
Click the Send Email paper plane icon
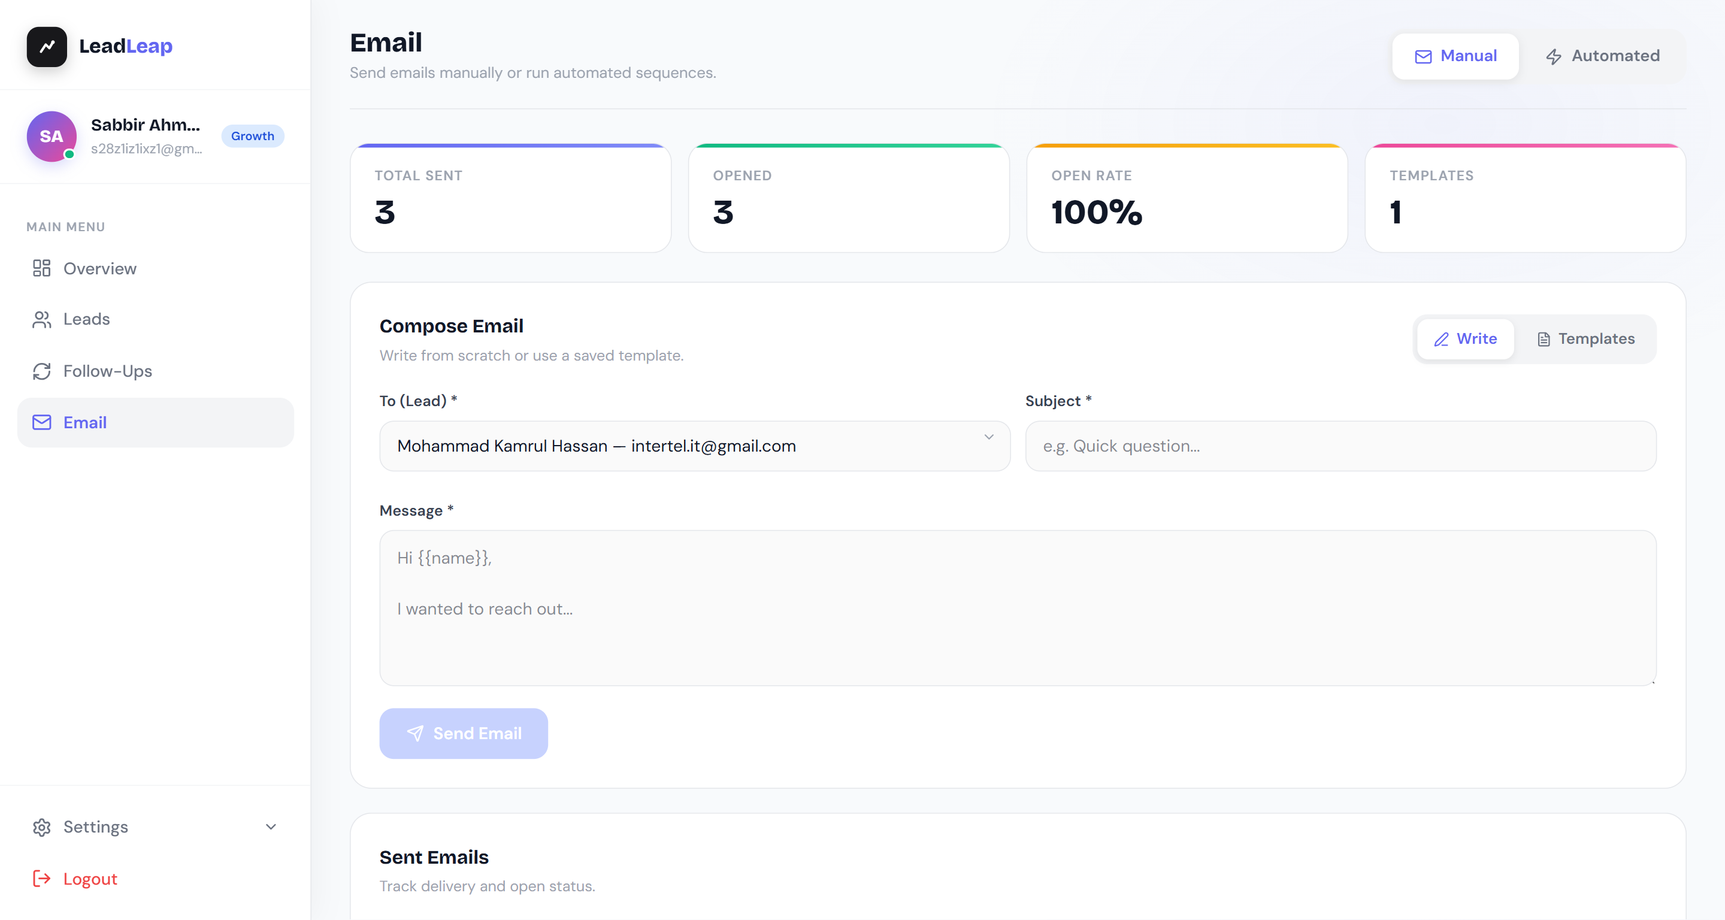pyautogui.click(x=415, y=734)
